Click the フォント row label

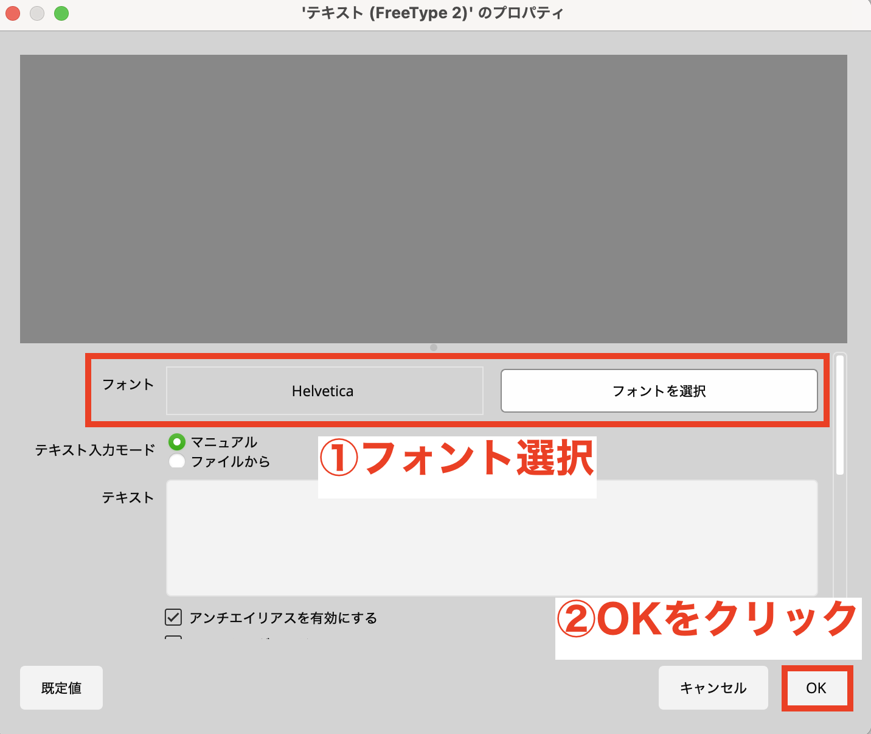(128, 385)
